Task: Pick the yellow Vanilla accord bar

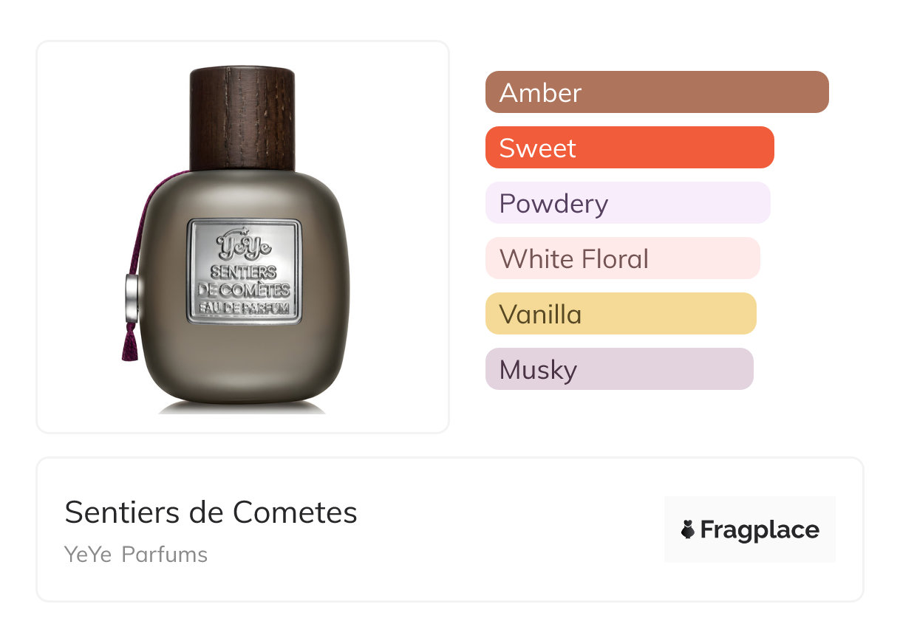Action: click(x=620, y=314)
